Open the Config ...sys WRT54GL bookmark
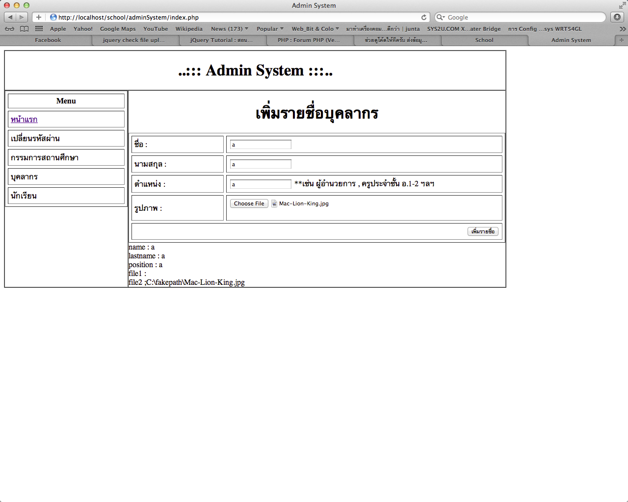 coord(545,29)
